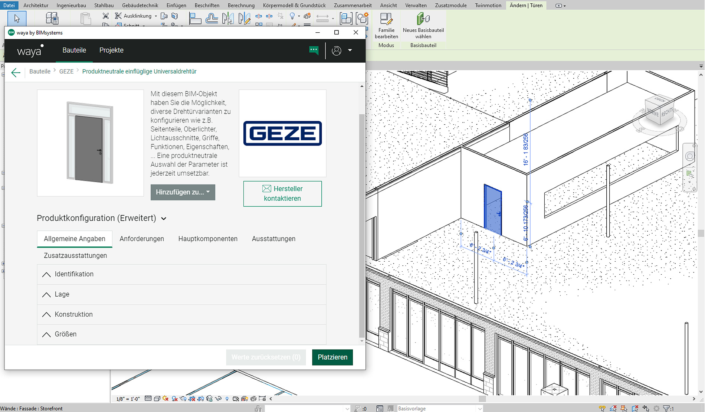Screen dimensions: 705x412
Task: Click the Cut scissors icon in ribbon
Action: coord(106,16)
